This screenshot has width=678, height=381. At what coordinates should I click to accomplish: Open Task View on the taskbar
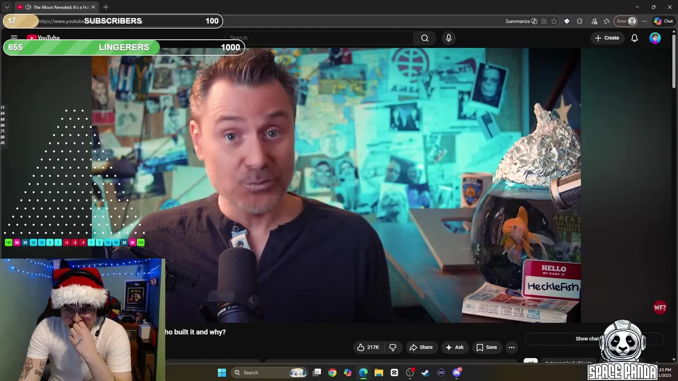317,373
